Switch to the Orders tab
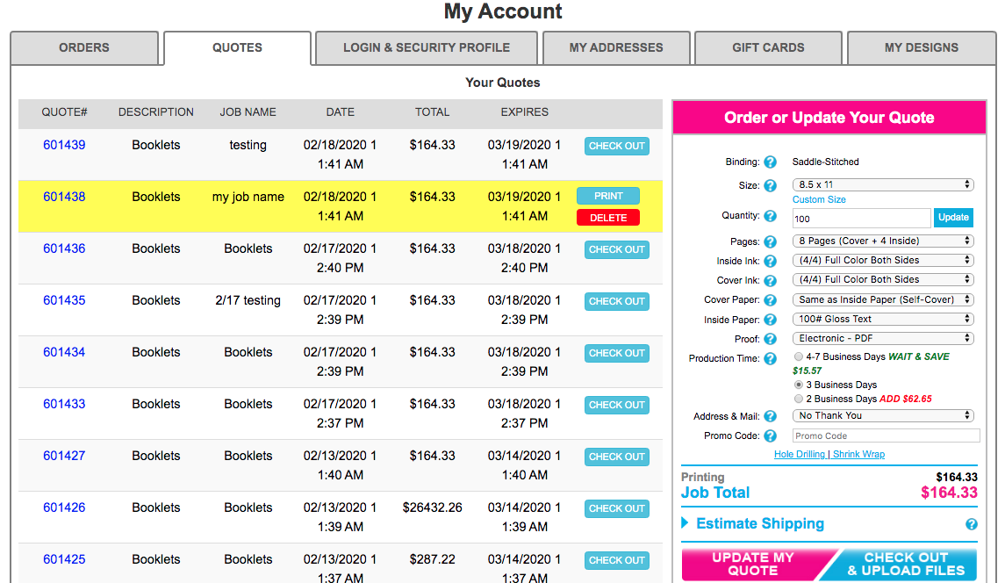 click(x=84, y=47)
